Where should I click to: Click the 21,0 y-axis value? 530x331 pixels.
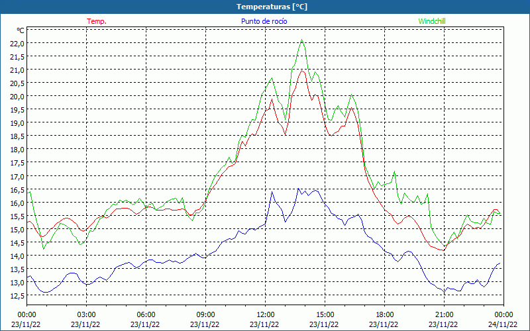click(17, 70)
